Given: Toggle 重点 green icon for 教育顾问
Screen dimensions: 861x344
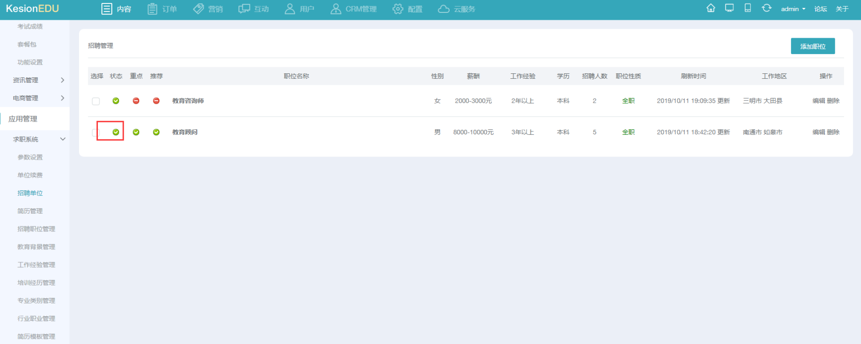Looking at the screenshot, I should 136,132.
